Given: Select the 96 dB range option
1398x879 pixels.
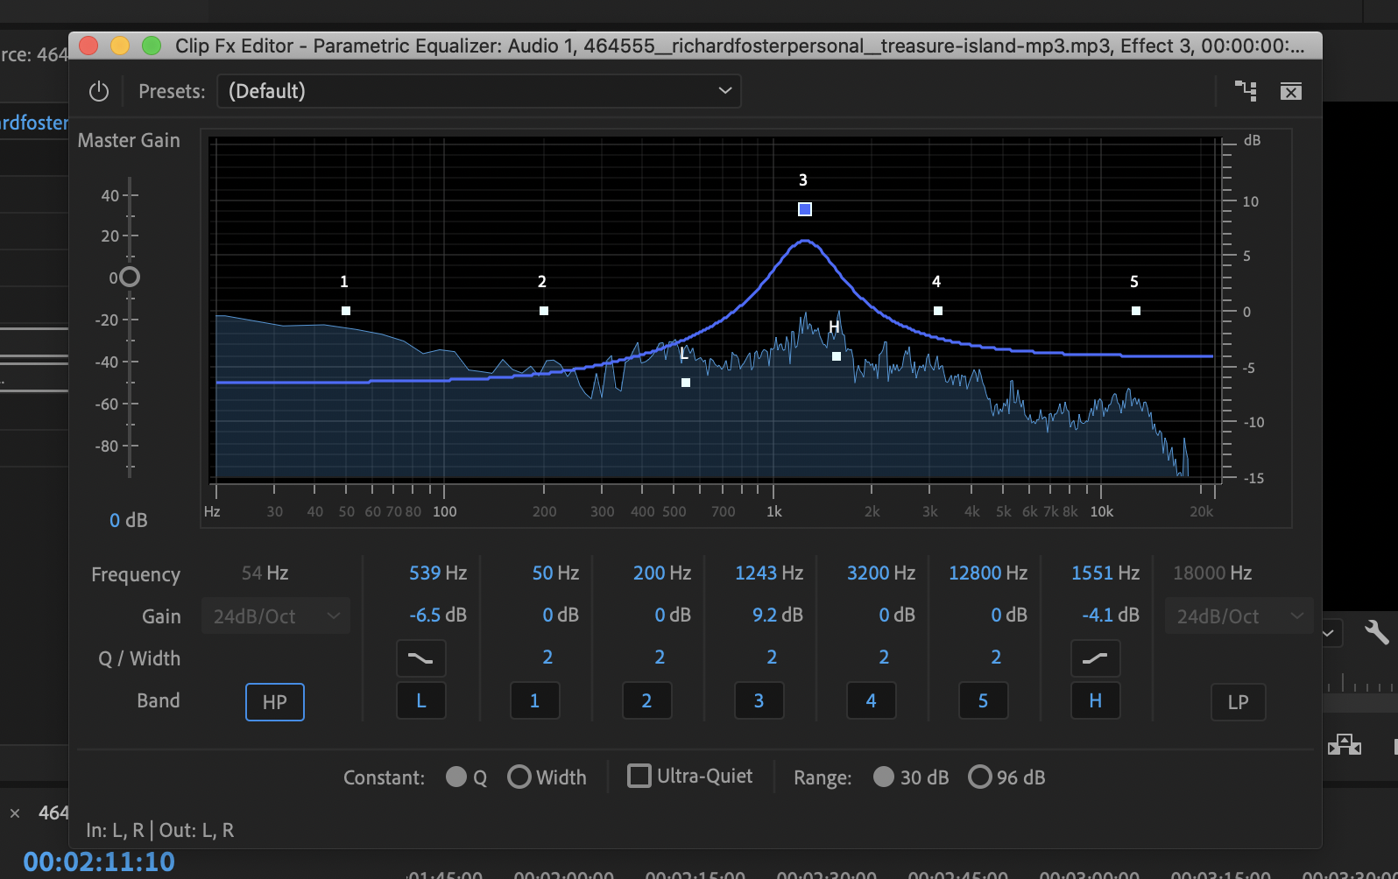Looking at the screenshot, I should click(x=980, y=777).
